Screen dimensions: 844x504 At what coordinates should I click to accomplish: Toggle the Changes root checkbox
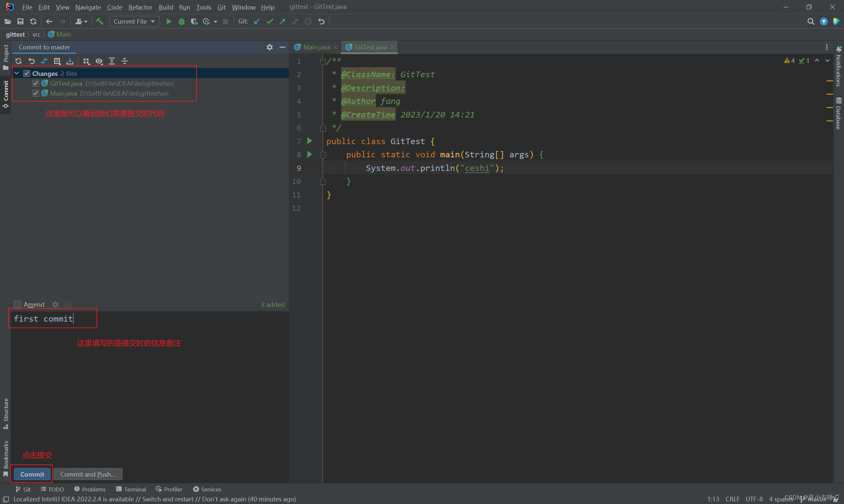(27, 73)
